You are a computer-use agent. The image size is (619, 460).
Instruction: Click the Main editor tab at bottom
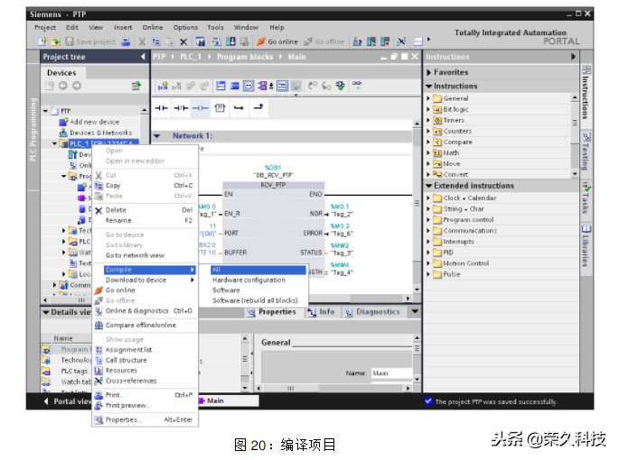click(x=229, y=400)
